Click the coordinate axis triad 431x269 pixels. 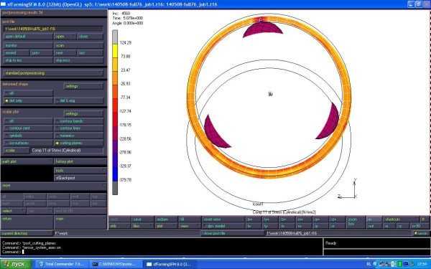click(348, 189)
